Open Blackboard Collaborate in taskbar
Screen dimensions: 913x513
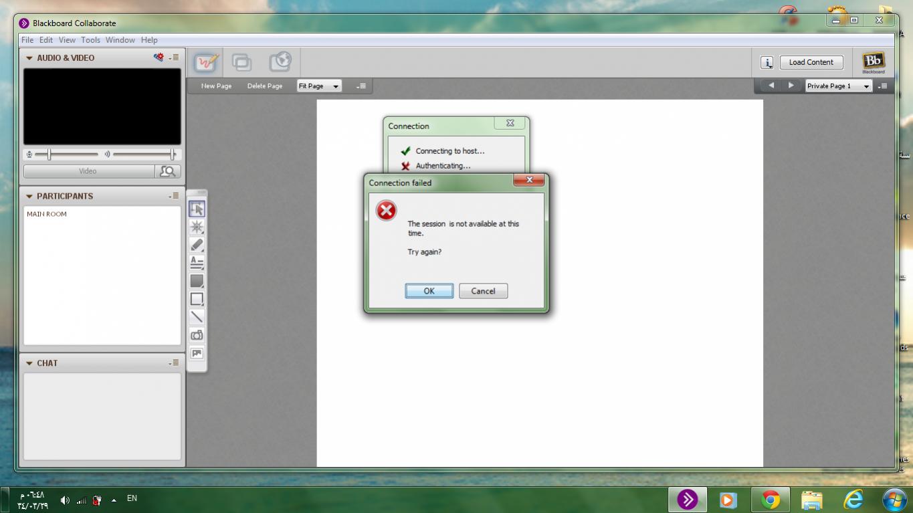point(687,500)
